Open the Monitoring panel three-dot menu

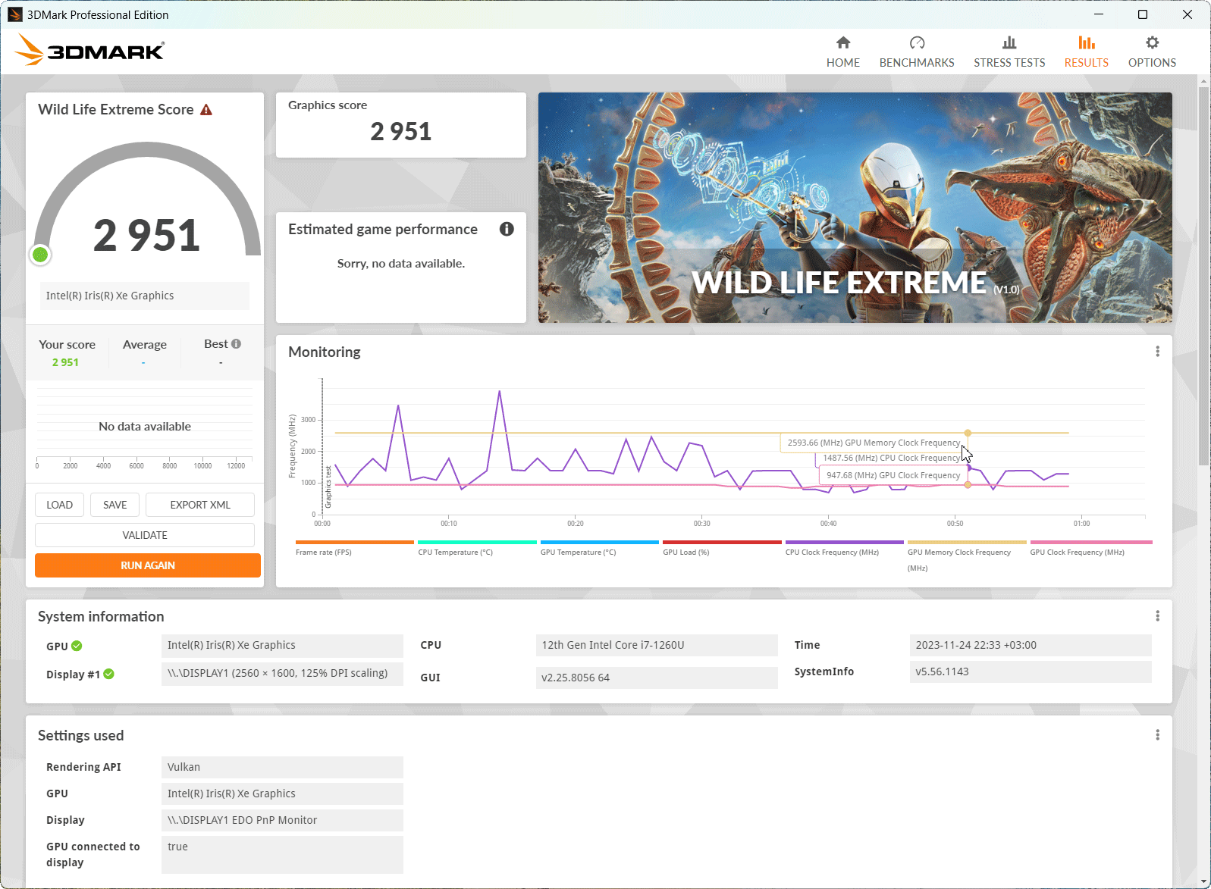(1157, 352)
